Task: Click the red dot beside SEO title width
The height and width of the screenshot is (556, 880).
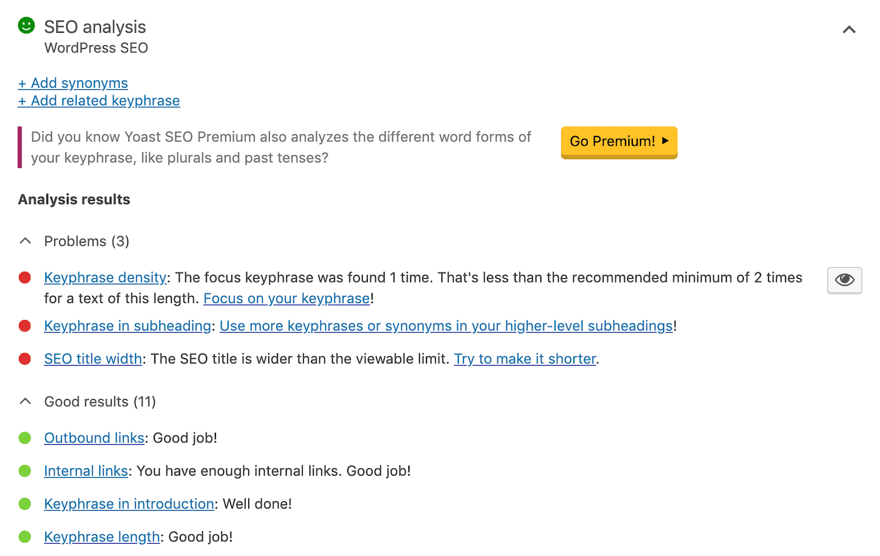Action: tap(25, 359)
